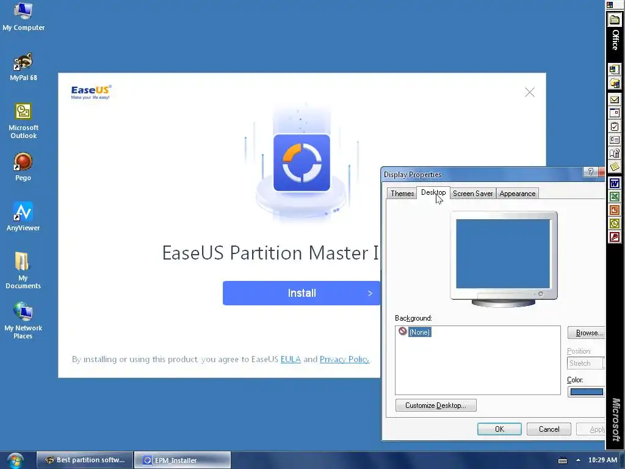The width and height of the screenshot is (625, 469).
Task: Open the Privacy Policy link
Action: [x=344, y=359]
